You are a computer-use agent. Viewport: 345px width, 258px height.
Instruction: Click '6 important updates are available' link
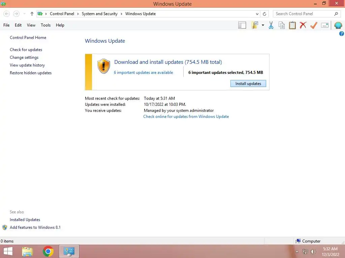143,73
